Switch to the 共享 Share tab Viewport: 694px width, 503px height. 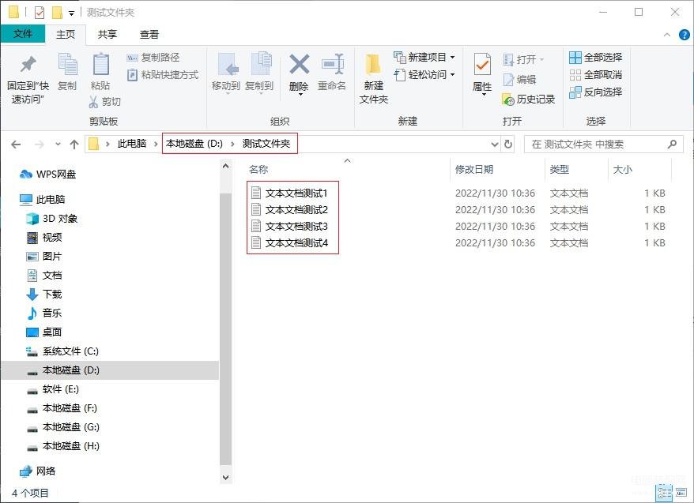click(x=107, y=34)
